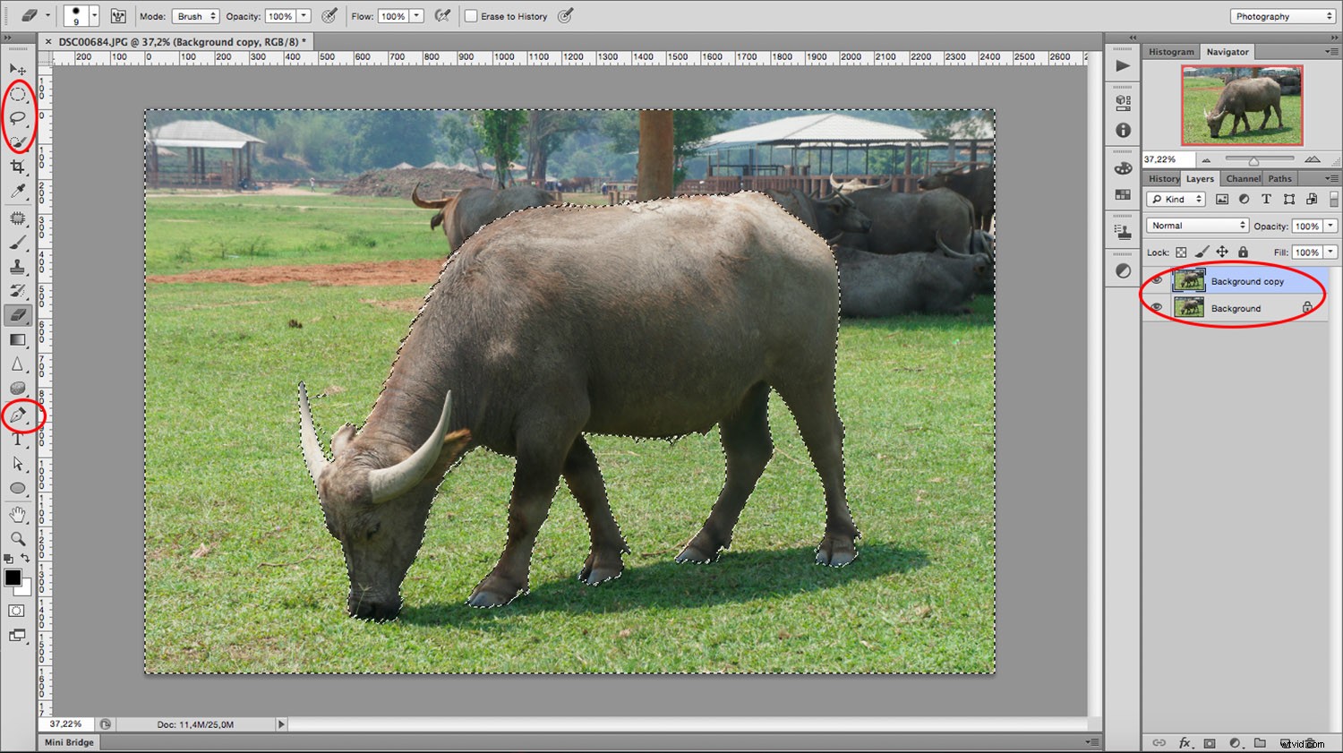Hide the Background copy layer
Screen dimensions: 1343x753
coord(1157,280)
